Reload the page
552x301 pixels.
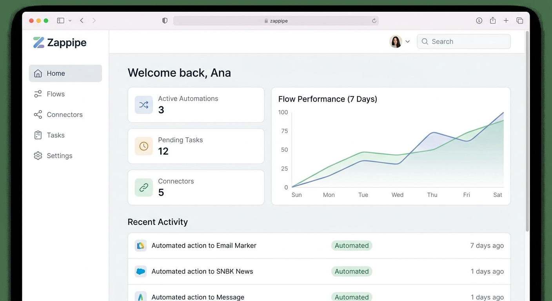(374, 21)
